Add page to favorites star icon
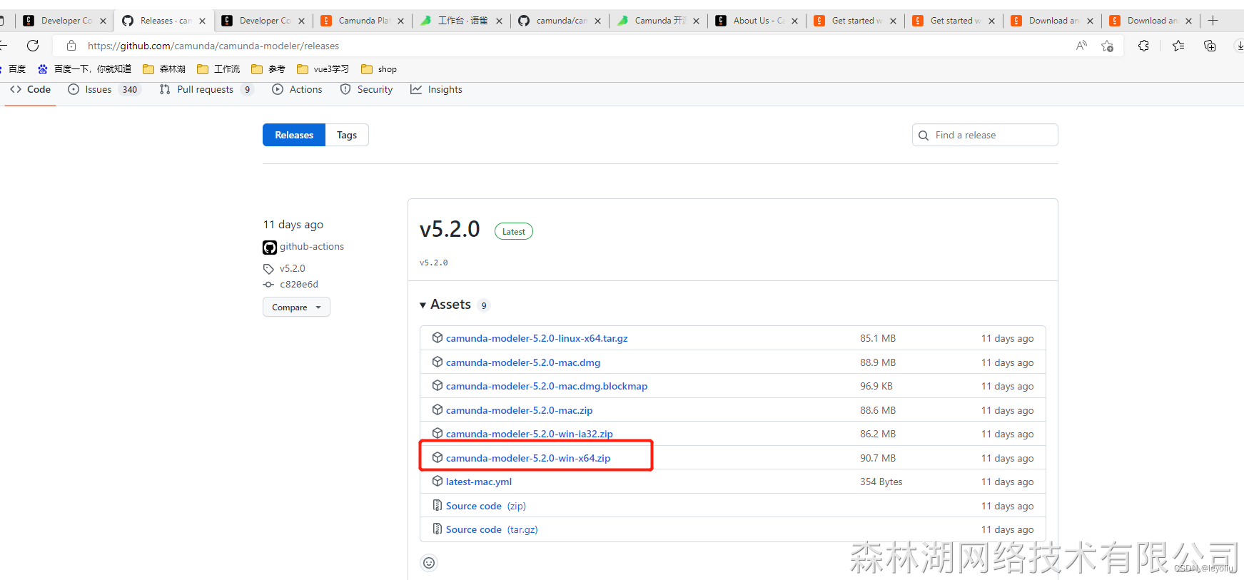 pos(1108,46)
